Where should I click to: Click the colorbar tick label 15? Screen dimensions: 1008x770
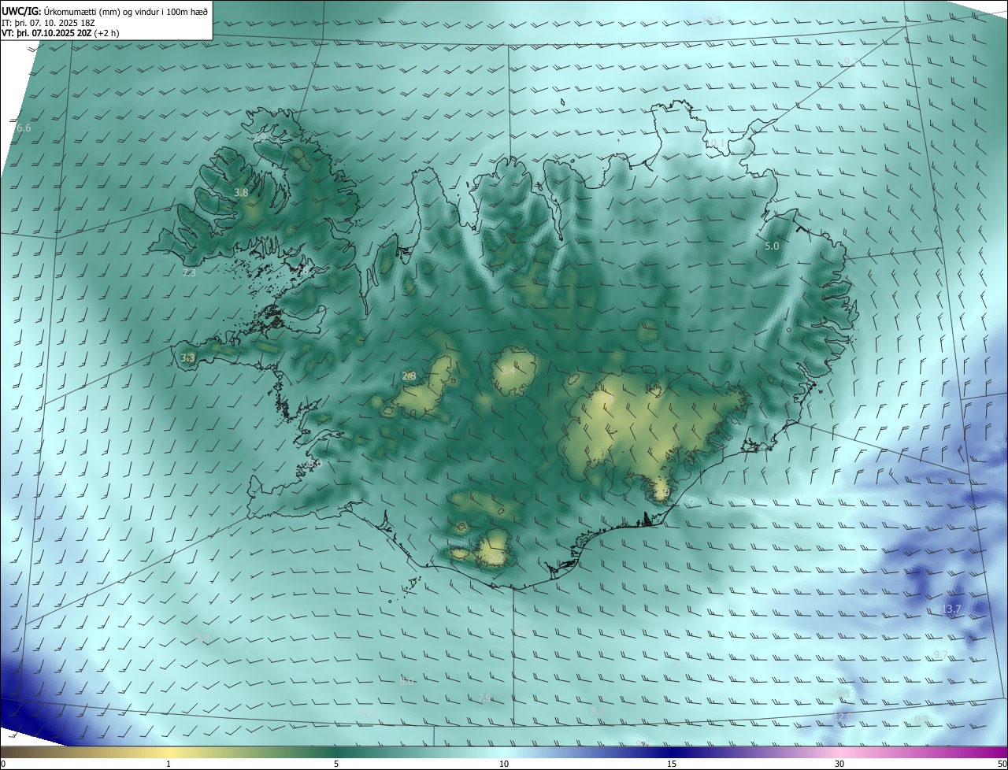point(672,764)
